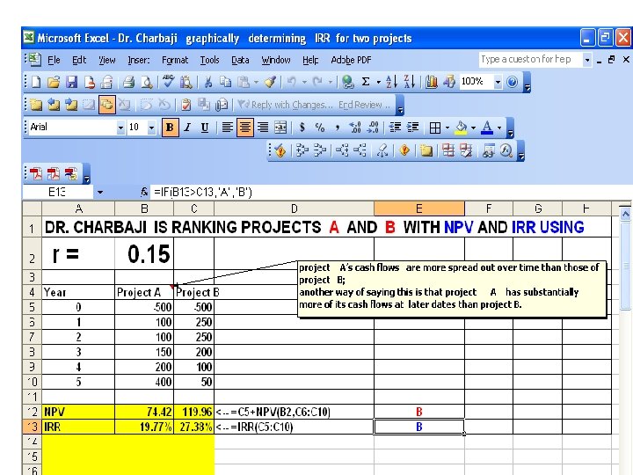This screenshot has width=633, height=475.
Task: Open the Format menu
Action: (x=175, y=60)
